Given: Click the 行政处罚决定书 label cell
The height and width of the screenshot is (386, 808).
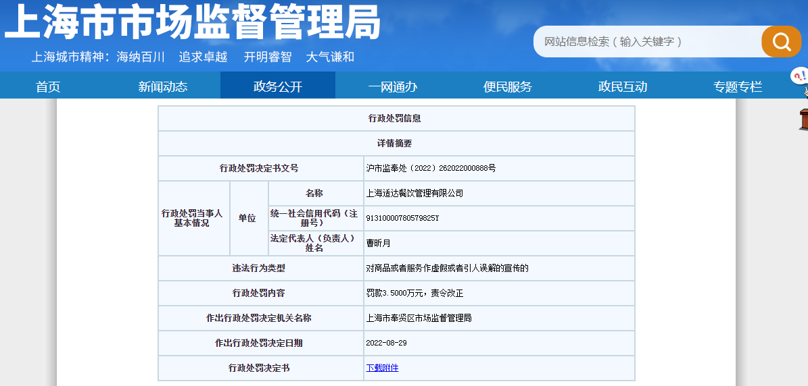Looking at the screenshot, I should point(260,368).
